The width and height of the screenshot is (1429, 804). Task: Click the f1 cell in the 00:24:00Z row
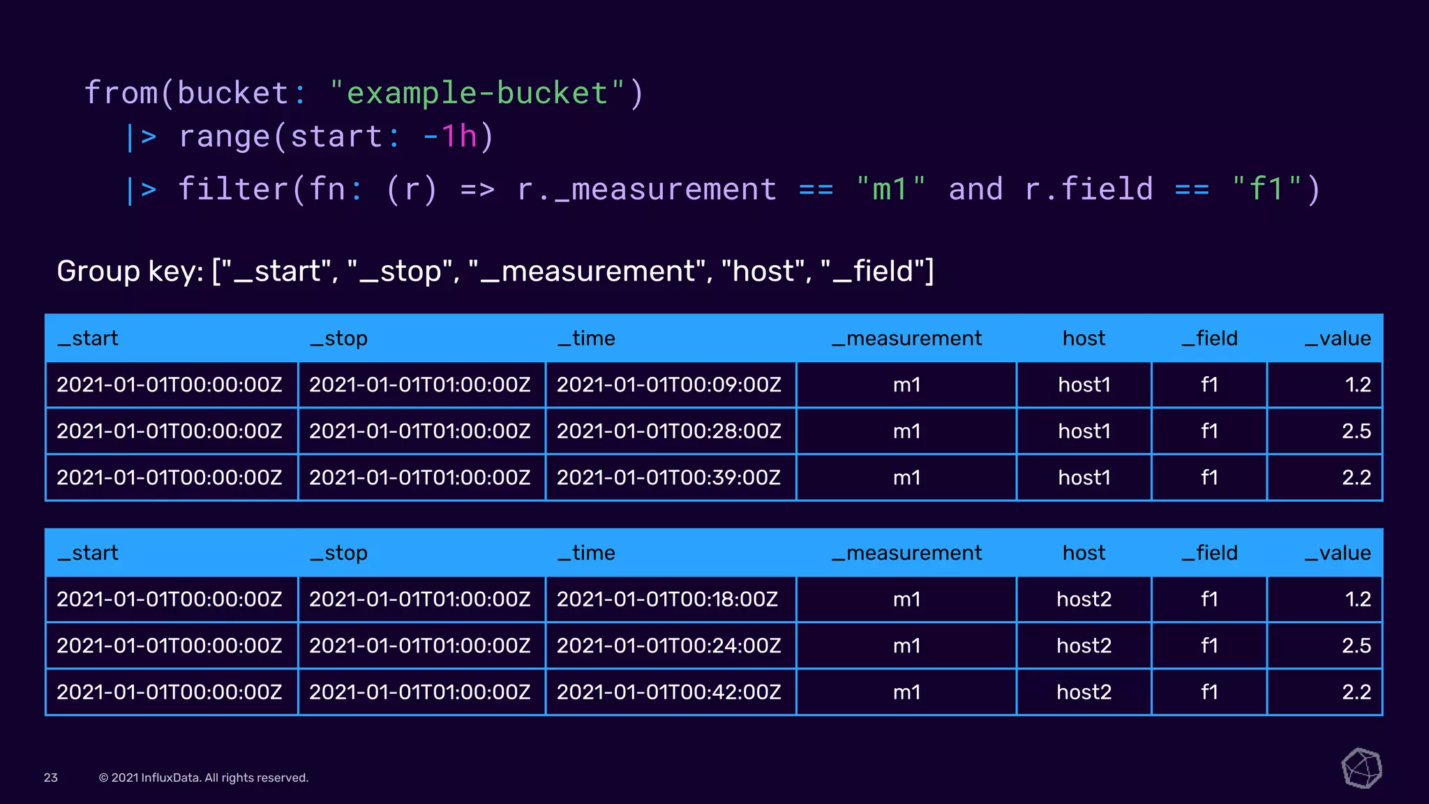pos(1209,646)
